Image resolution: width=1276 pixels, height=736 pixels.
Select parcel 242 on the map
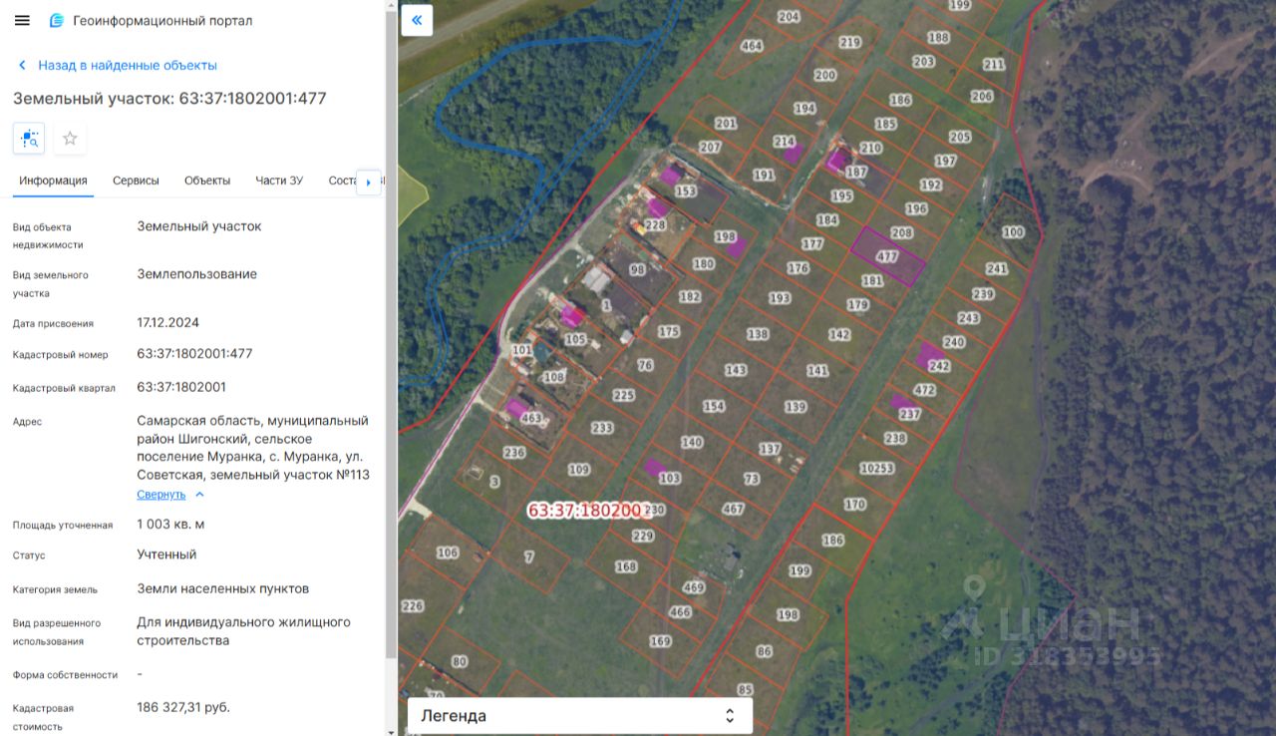(x=939, y=366)
